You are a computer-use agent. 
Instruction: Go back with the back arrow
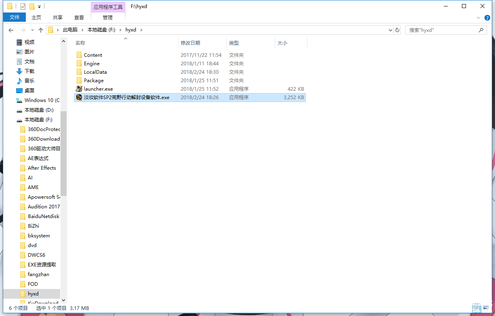(11, 30)
